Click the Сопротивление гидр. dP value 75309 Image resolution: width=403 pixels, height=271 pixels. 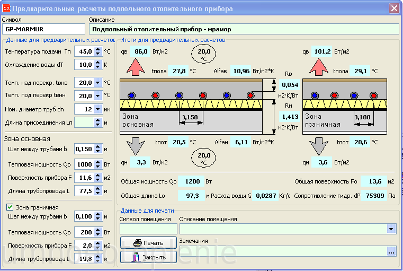click(374, 196)
